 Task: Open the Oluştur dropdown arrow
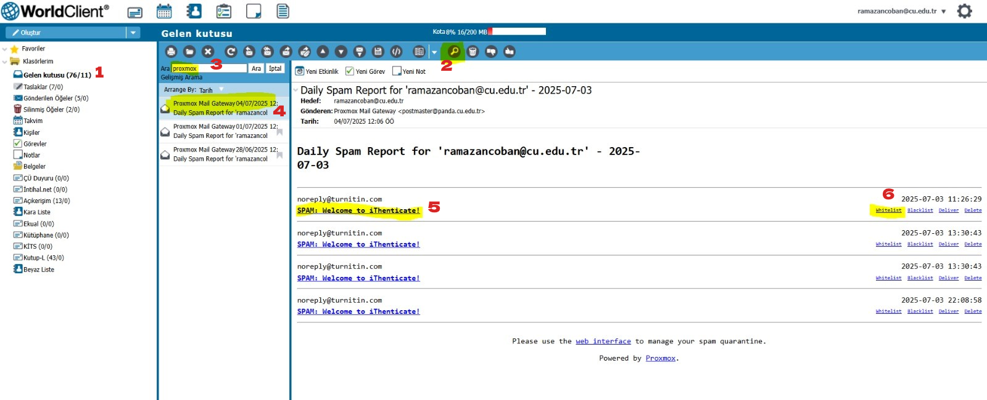point(133,33)
